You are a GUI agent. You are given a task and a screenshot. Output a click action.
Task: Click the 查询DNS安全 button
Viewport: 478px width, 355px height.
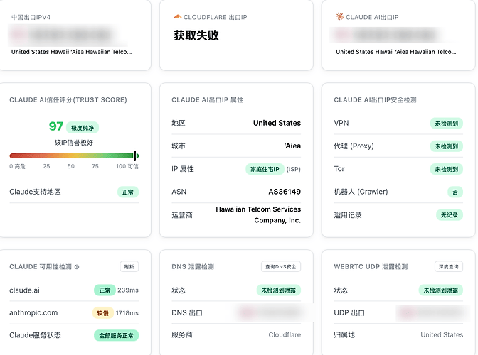281,266
